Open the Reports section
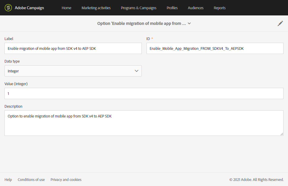 [x=219, y=8]
